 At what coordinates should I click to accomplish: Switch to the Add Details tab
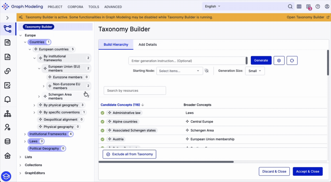tap(148, 44)
